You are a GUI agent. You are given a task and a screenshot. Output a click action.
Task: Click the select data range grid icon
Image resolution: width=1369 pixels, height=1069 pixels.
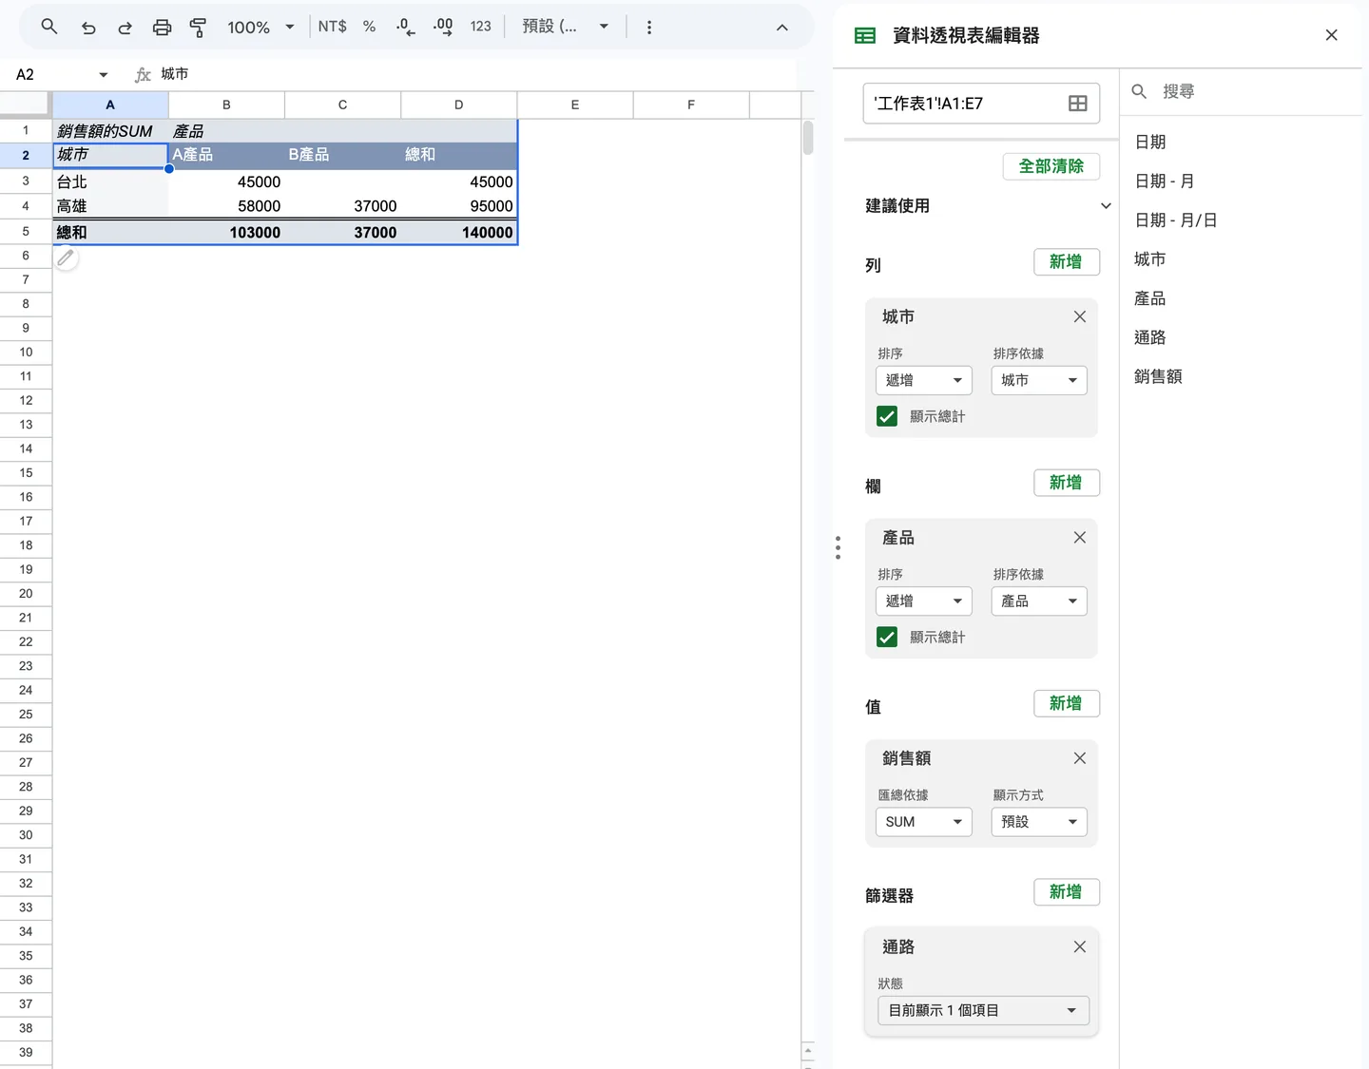point(1078,104)
